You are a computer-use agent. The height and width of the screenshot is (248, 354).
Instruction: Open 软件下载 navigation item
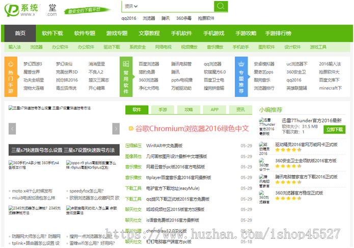coord(52,34)
